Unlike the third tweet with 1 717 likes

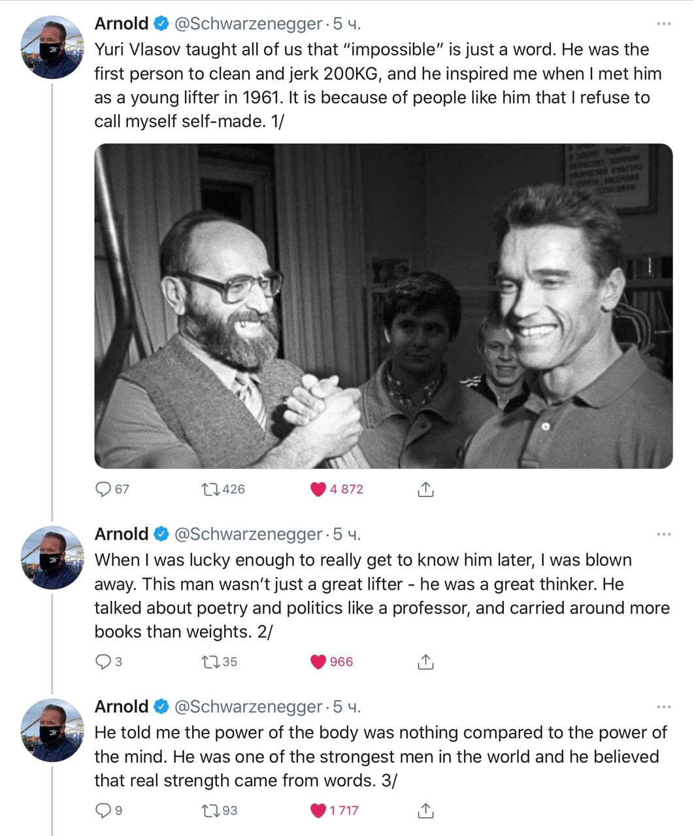pos(318,811)
